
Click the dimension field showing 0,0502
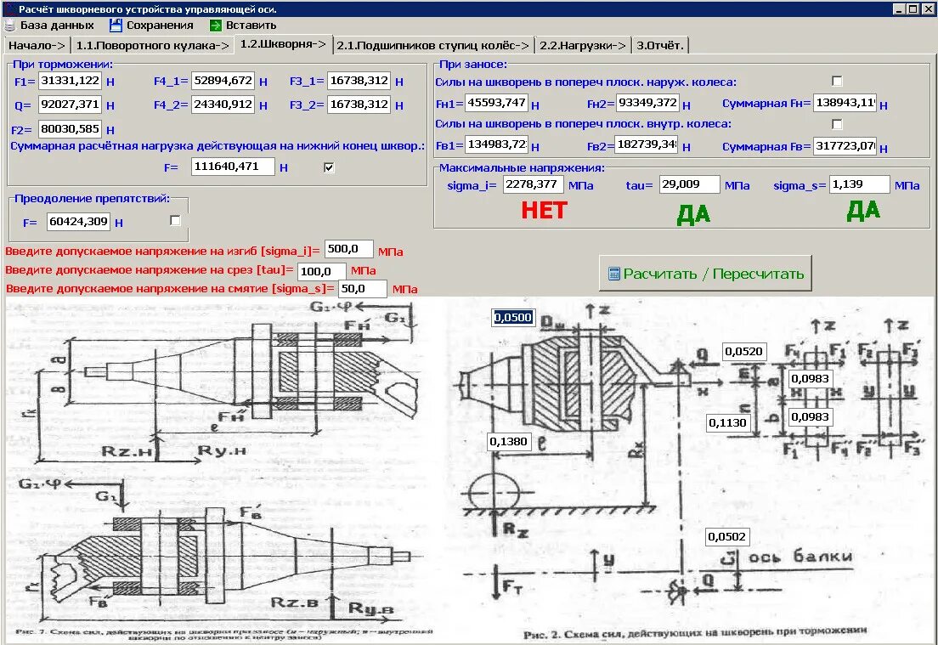tap(726, 537)
